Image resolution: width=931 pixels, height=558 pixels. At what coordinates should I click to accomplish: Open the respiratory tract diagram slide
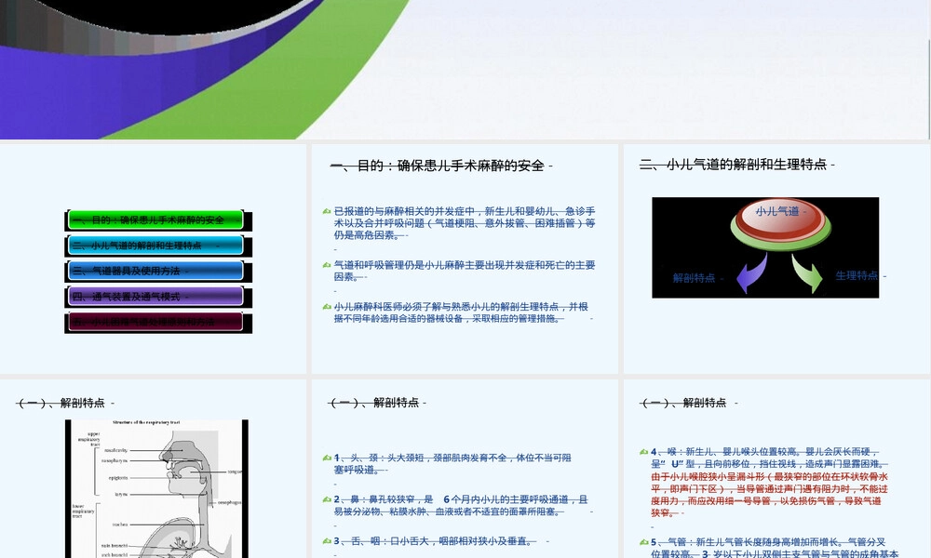tap(154, 469)
